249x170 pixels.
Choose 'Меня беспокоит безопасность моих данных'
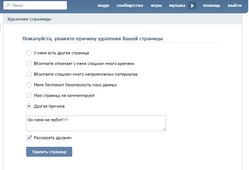point(29,85)
